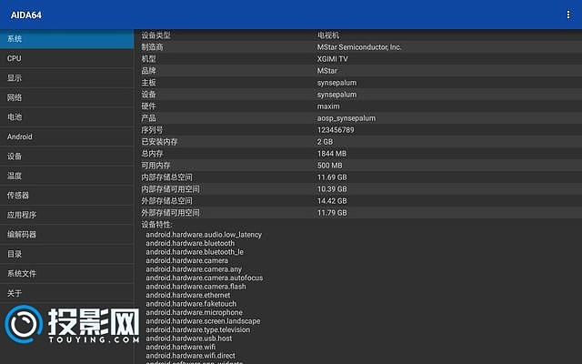
Task: Open the CPU section in the sidebar
Action: (66, 58)
